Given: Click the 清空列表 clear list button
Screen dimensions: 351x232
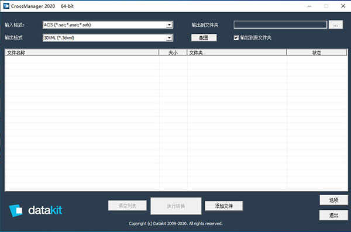Looking at the screenshot, I should coord(128,205).
